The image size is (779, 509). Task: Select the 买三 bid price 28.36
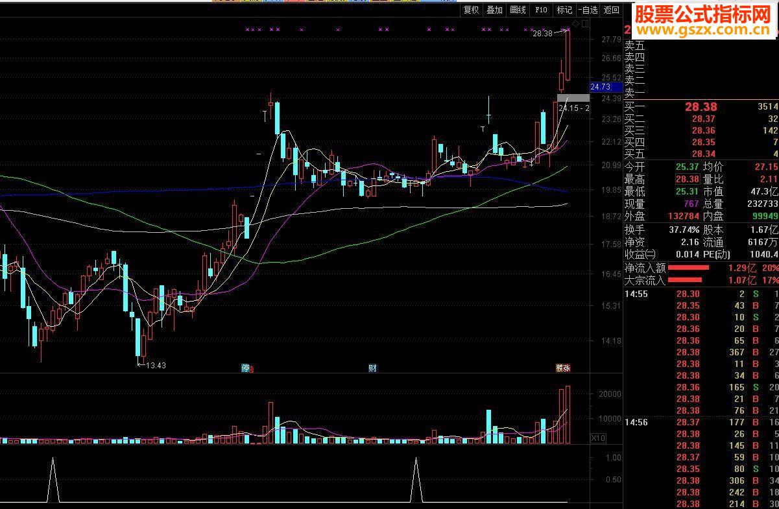[704, 130]
